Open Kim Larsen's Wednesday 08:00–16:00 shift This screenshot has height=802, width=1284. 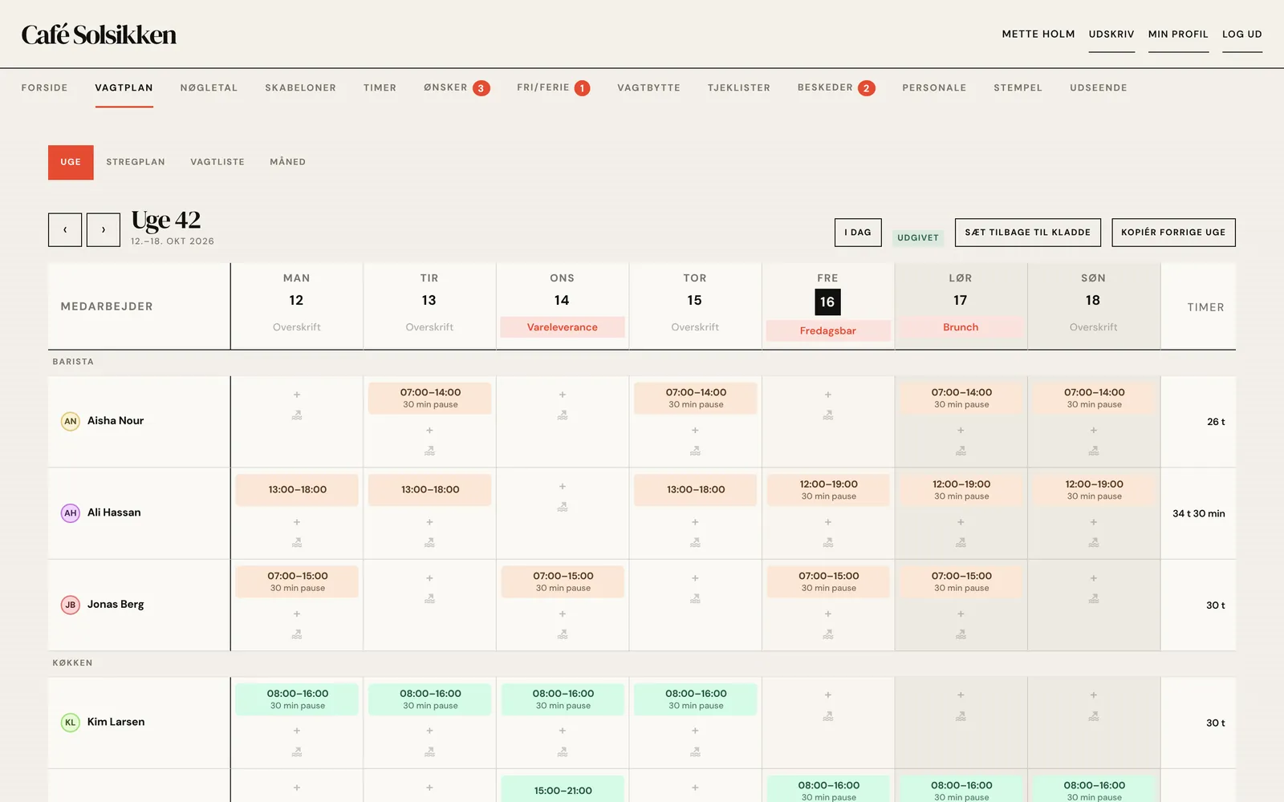click(563, 699)
